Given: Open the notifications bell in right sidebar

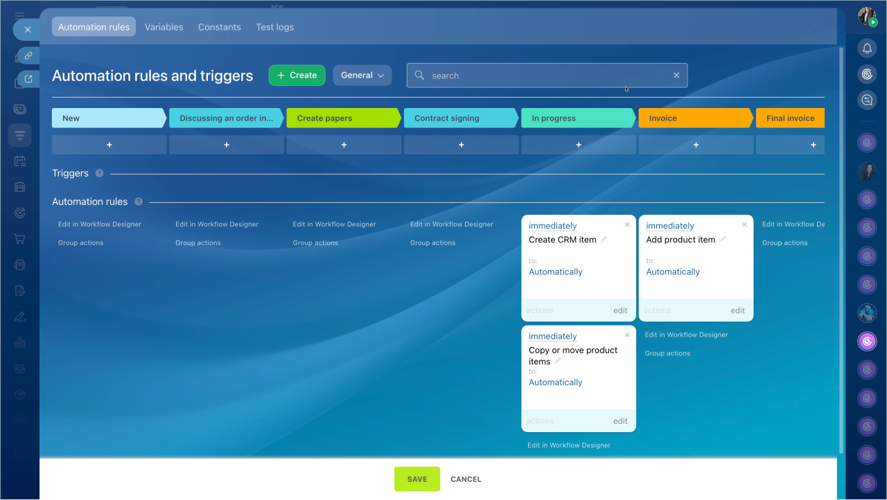Looking at the screenshot, I should click(867, 48).
